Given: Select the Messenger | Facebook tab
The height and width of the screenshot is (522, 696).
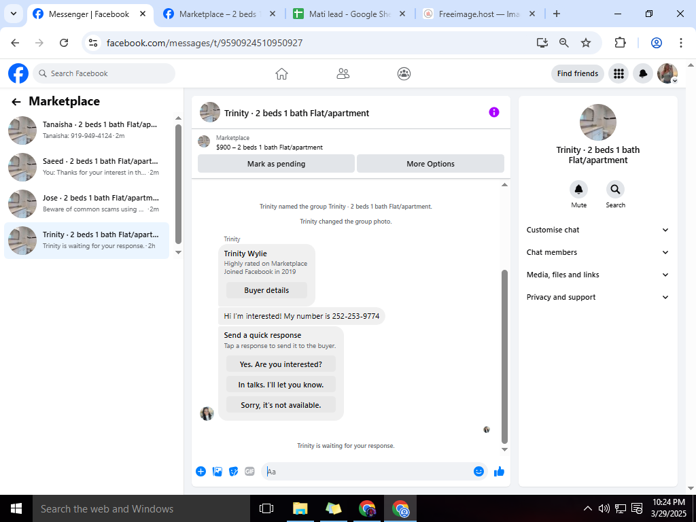Looking at the screenshot, I should pos(90,14).
